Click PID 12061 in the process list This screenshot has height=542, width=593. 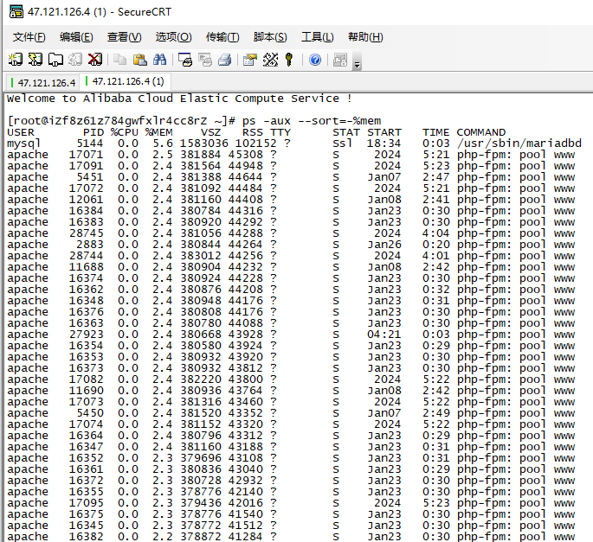pos(87,200)
